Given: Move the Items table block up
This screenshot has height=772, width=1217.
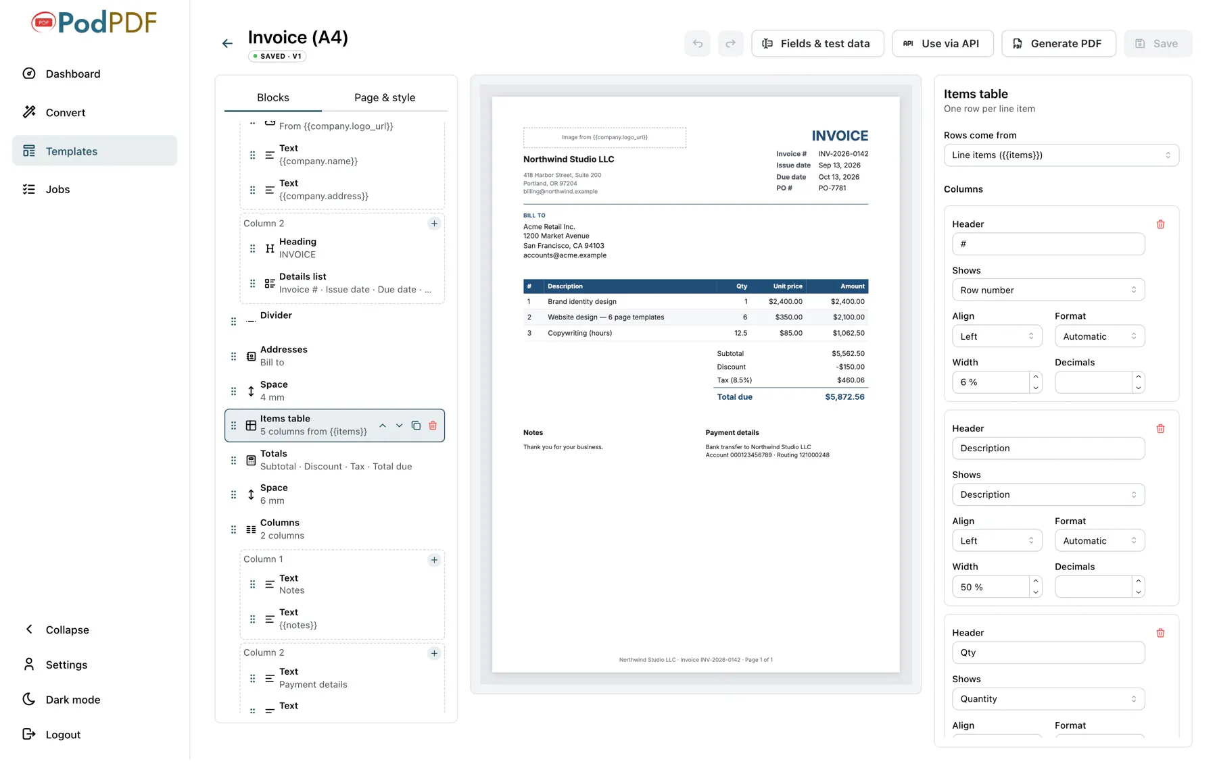Looking at the screenshot, I should point(383,426).
